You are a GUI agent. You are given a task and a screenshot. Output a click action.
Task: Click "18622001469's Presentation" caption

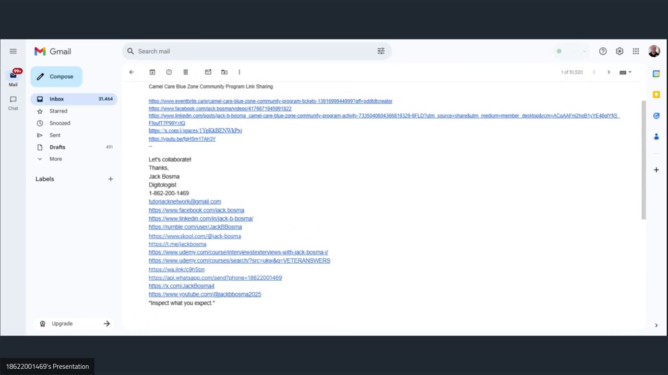pos(47,366)
